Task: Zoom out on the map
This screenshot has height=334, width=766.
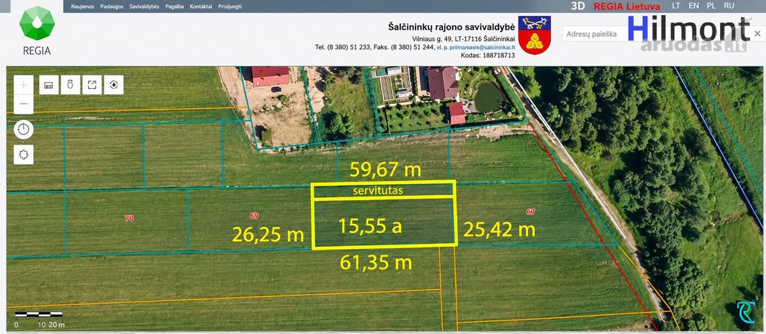Action: [24, 103]
